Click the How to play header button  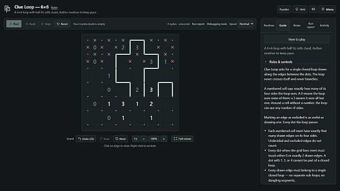[x=297, y=40]
